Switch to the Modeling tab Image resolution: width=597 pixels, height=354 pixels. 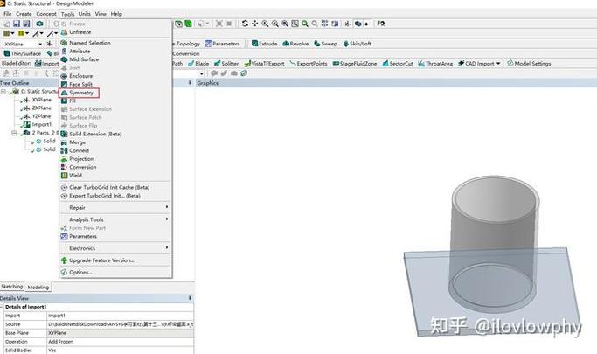pos(38,288)
